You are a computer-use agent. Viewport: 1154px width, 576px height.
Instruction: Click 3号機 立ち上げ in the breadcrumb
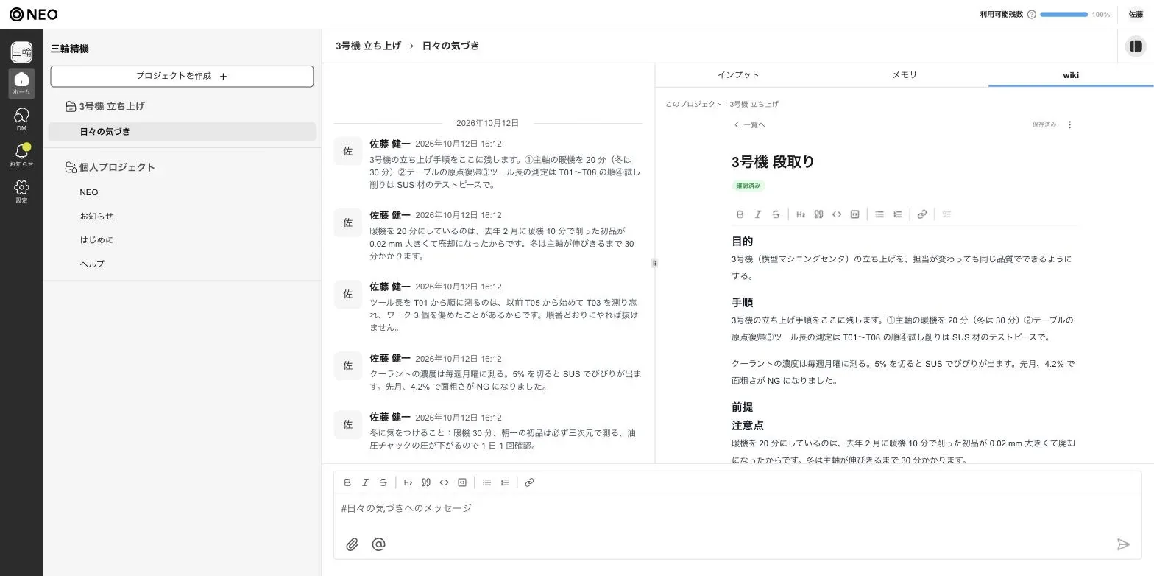(368, 46)
